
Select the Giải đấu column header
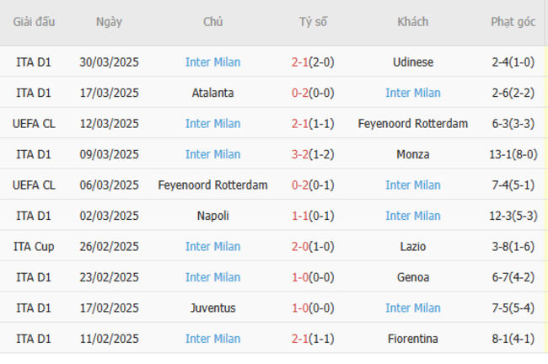tap(34, 22)
